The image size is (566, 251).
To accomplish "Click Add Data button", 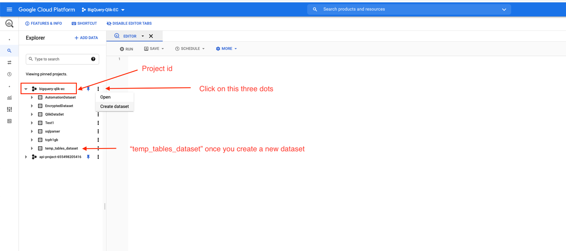I will (86, 38).
